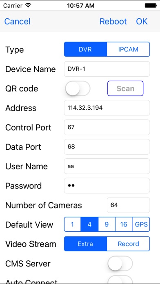Viewport: 160px width, 284px height.
Task: Edit the Address field
Action: [x=107, y=108]
